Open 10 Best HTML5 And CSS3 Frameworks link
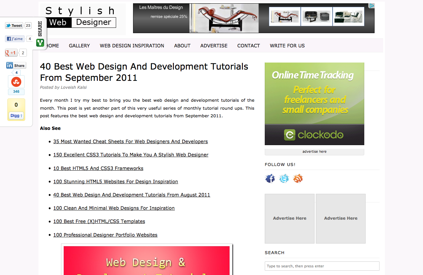Image resolution: width=423 pixels, height=275 pixels. (98, 168)
